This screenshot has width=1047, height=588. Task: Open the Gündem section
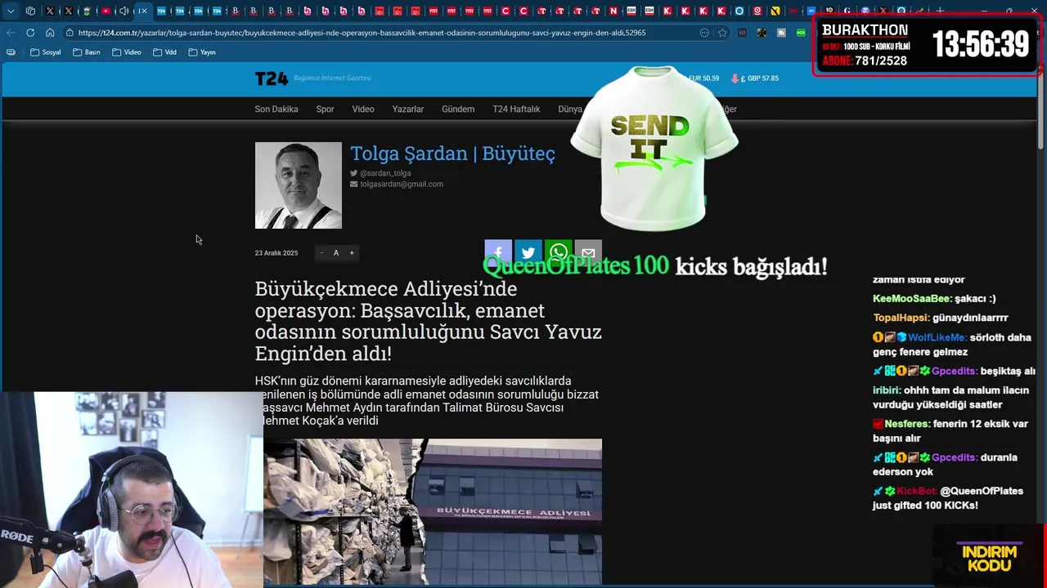(458, 109)
